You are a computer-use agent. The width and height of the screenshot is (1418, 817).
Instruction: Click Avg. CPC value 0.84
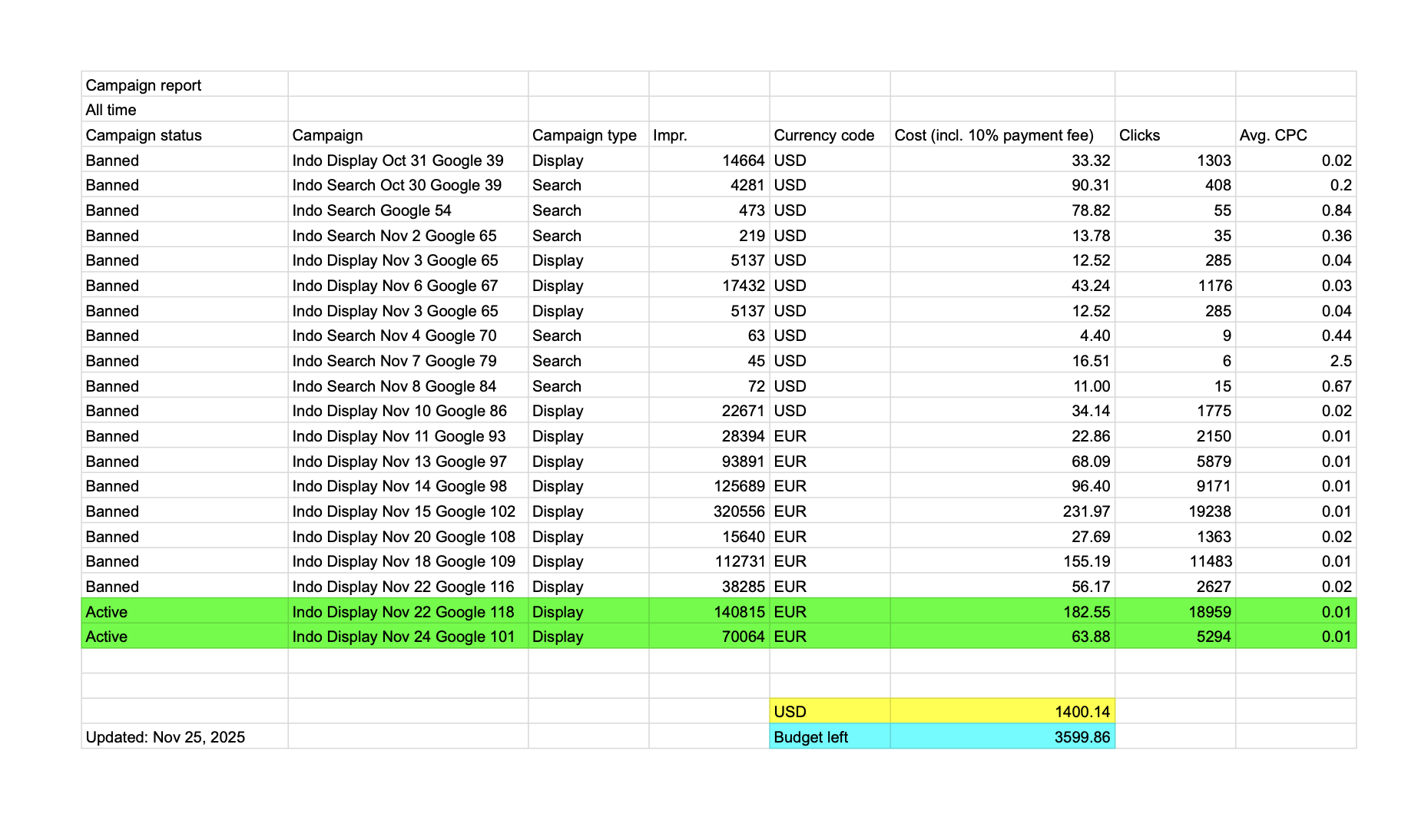[x=1296, y=210]
